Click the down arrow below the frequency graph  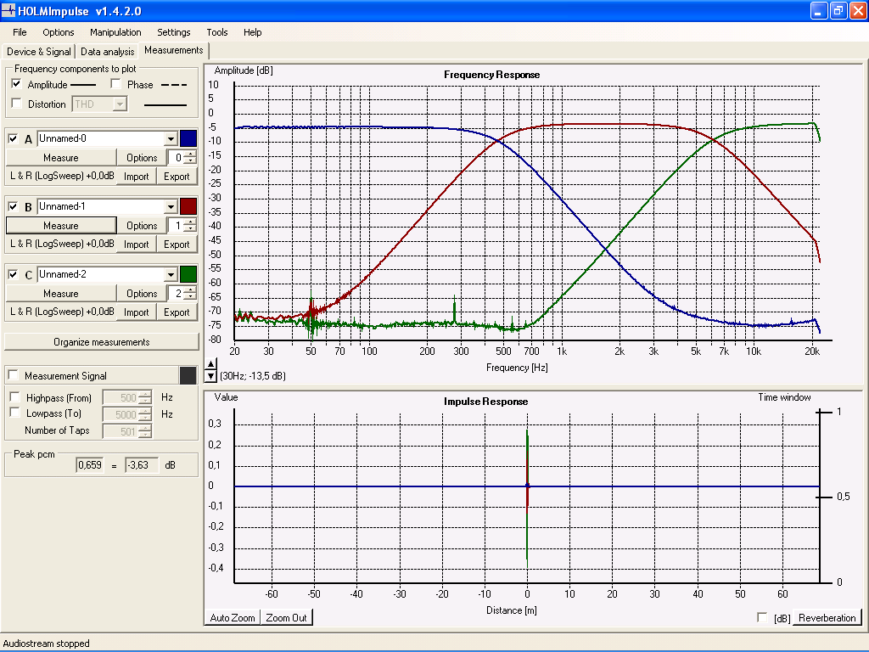pyautogui.click(x=210, y=376)
